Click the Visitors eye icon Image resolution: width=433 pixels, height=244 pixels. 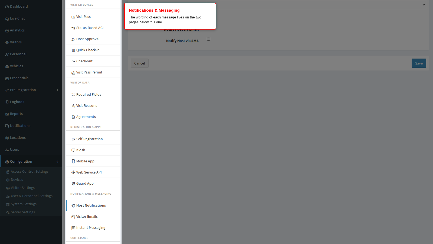tap(7, 43)
